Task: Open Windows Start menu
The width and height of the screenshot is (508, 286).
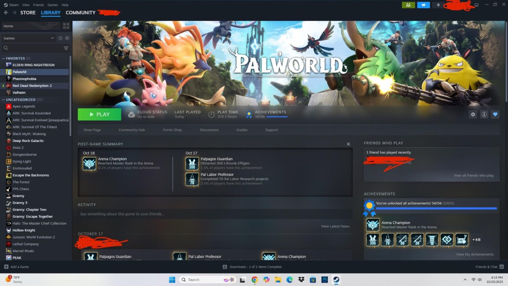Action: click(x=172, y=280)
